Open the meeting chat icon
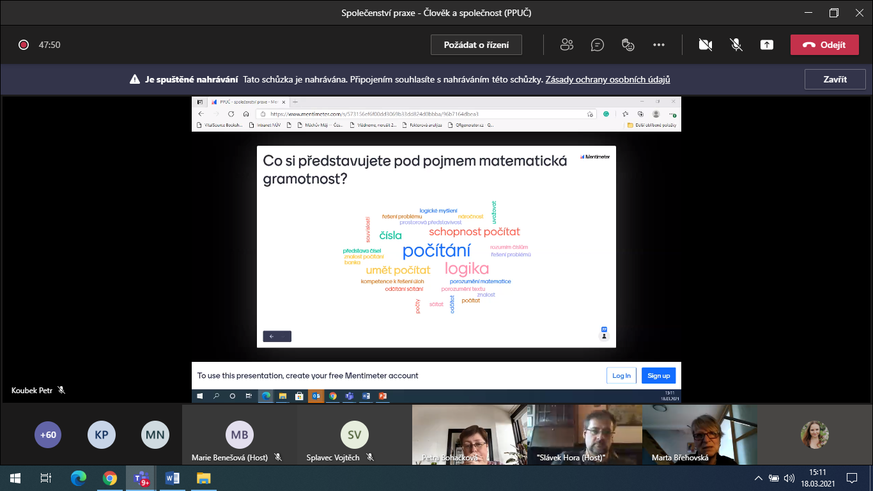This screenshot has height=491, width=873. 598,45
